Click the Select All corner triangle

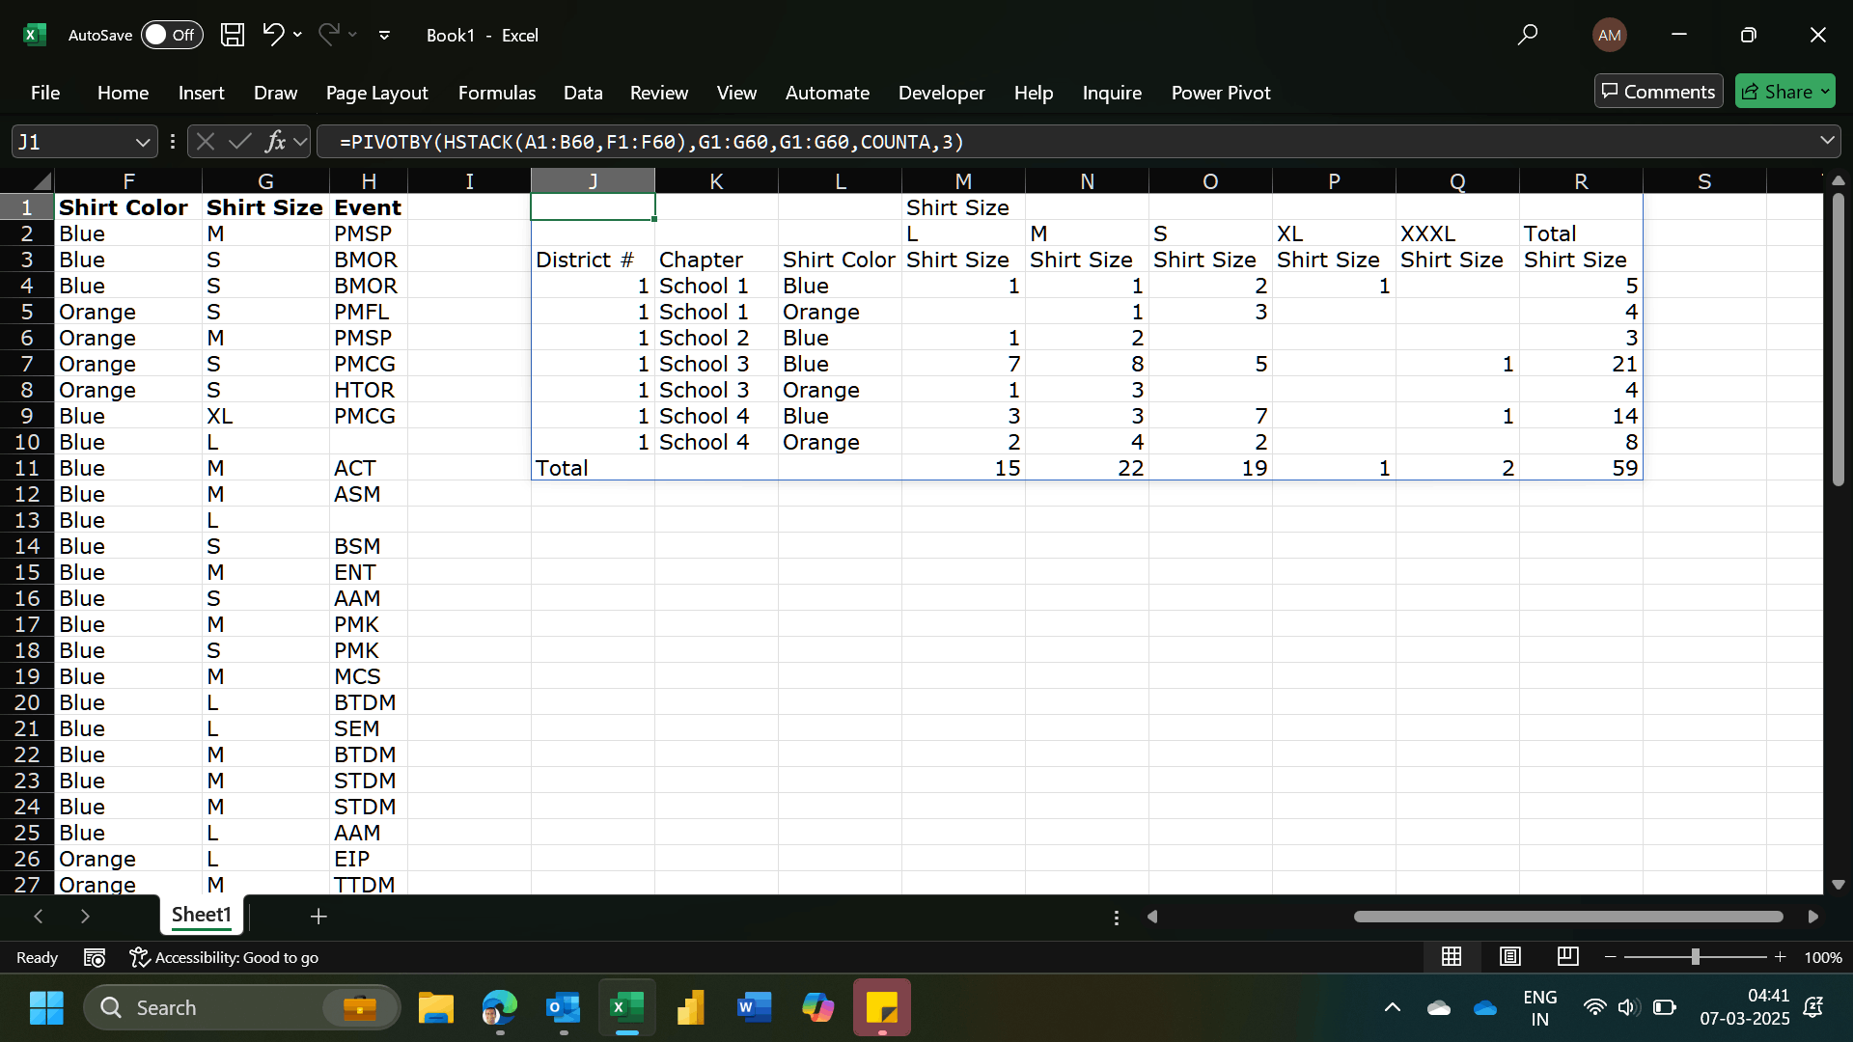point(41,181)
